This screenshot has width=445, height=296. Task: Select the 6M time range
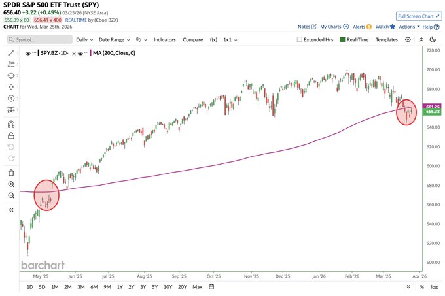(x=94, y=287)
